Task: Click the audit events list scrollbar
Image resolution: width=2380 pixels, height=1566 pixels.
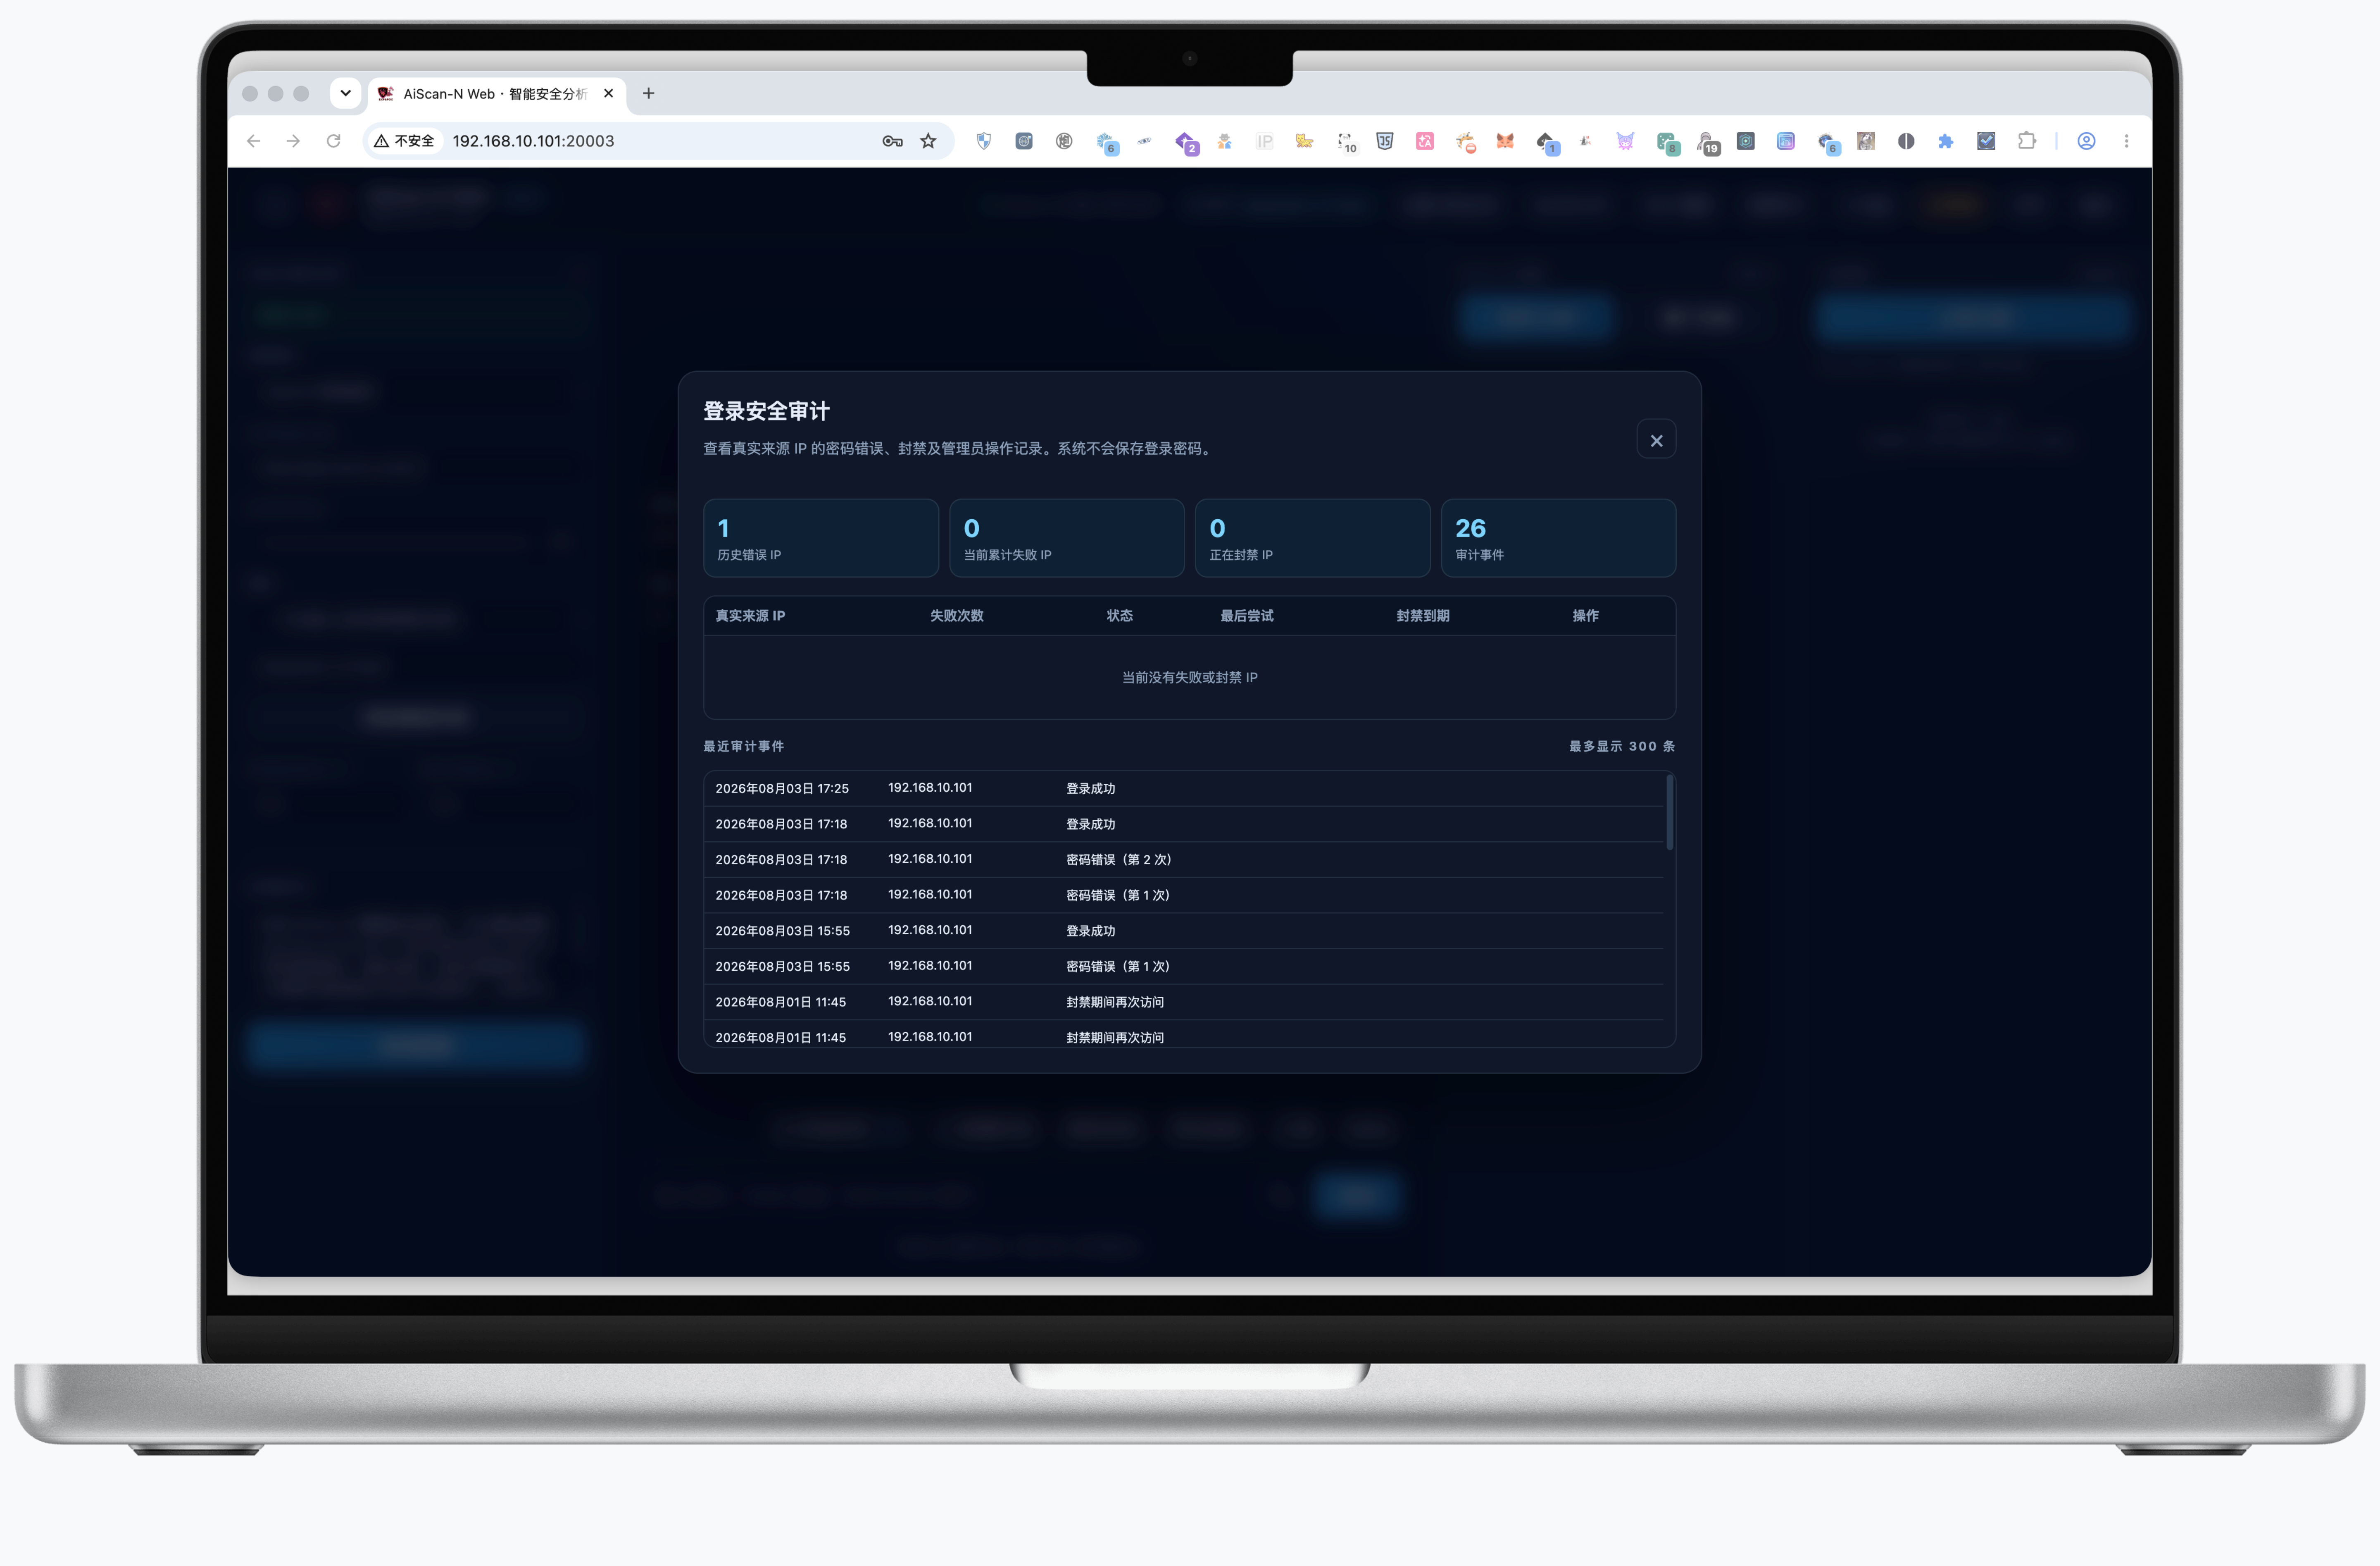Action: pyautogui.click(x=1670, y=812)
